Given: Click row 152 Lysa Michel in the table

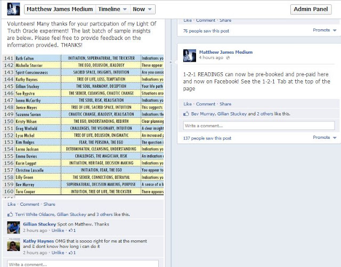Looking at the screenshot, I should [x=83, y=135].
